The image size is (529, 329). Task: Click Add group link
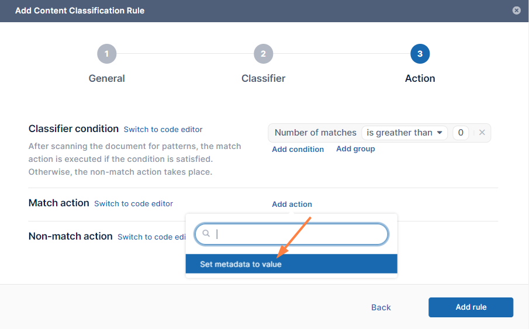(355, 149)
